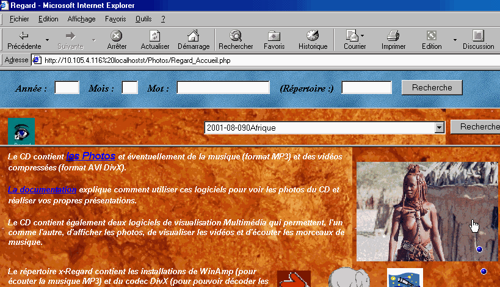Follow the 'les Photos' link

click(x=91, y=156)
